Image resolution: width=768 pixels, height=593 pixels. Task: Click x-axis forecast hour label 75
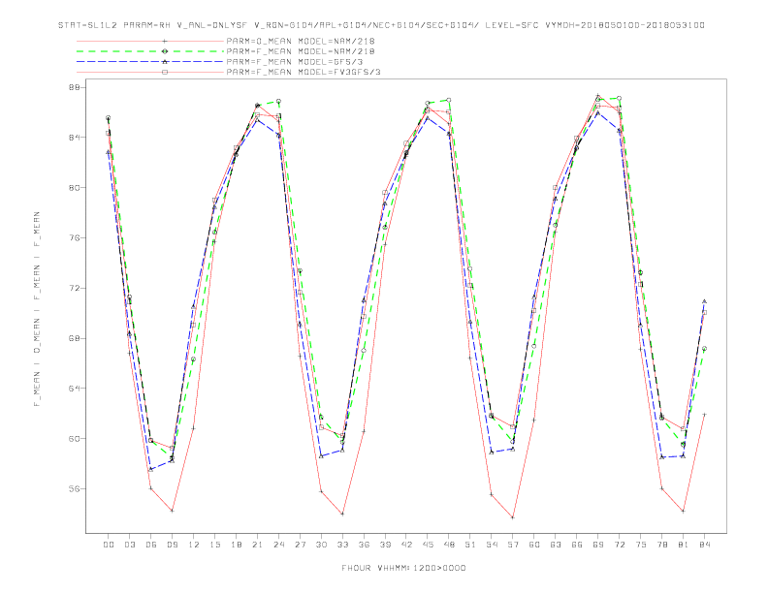(x=641, y=545)
